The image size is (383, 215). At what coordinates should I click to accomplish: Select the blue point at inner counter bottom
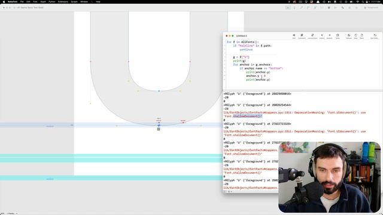(x=159, y=91)
